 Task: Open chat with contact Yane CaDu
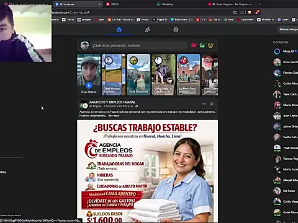click(x=286, y=94)
